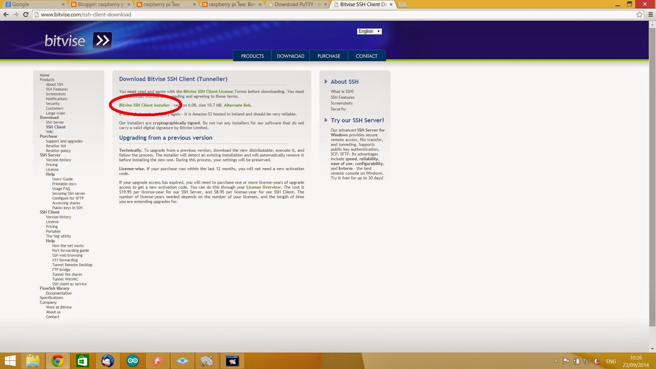Click the muted volume speaker icon

pos(597,361)
